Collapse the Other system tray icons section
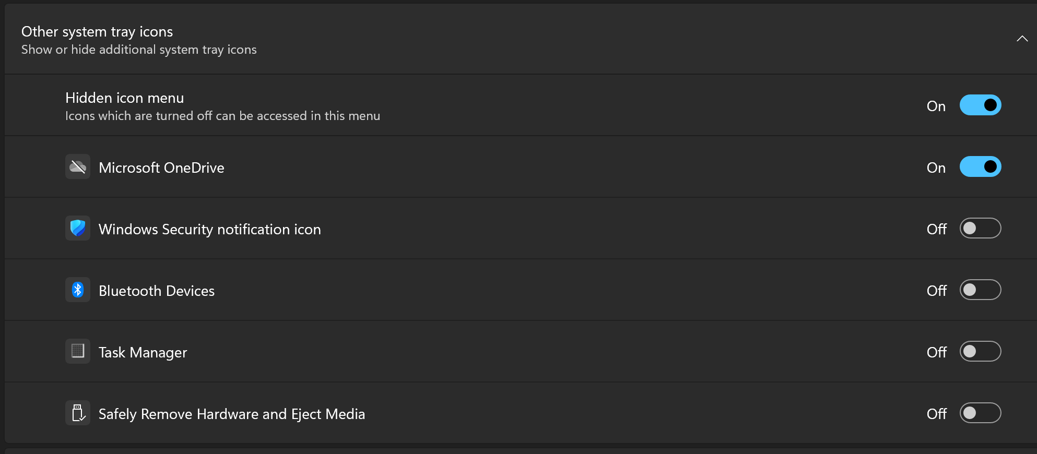1037x454 pixels. coord(1022,39)
